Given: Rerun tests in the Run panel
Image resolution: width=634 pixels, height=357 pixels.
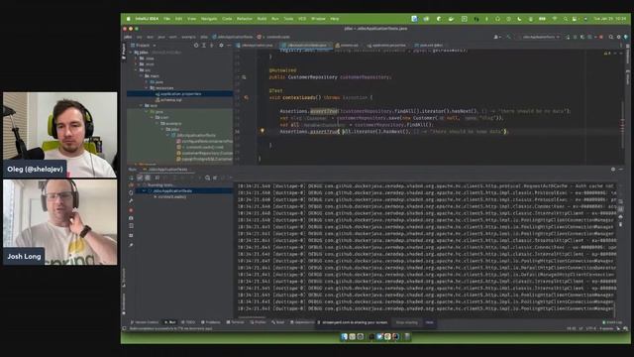Looking at the screenshot, I should [131, 178].
